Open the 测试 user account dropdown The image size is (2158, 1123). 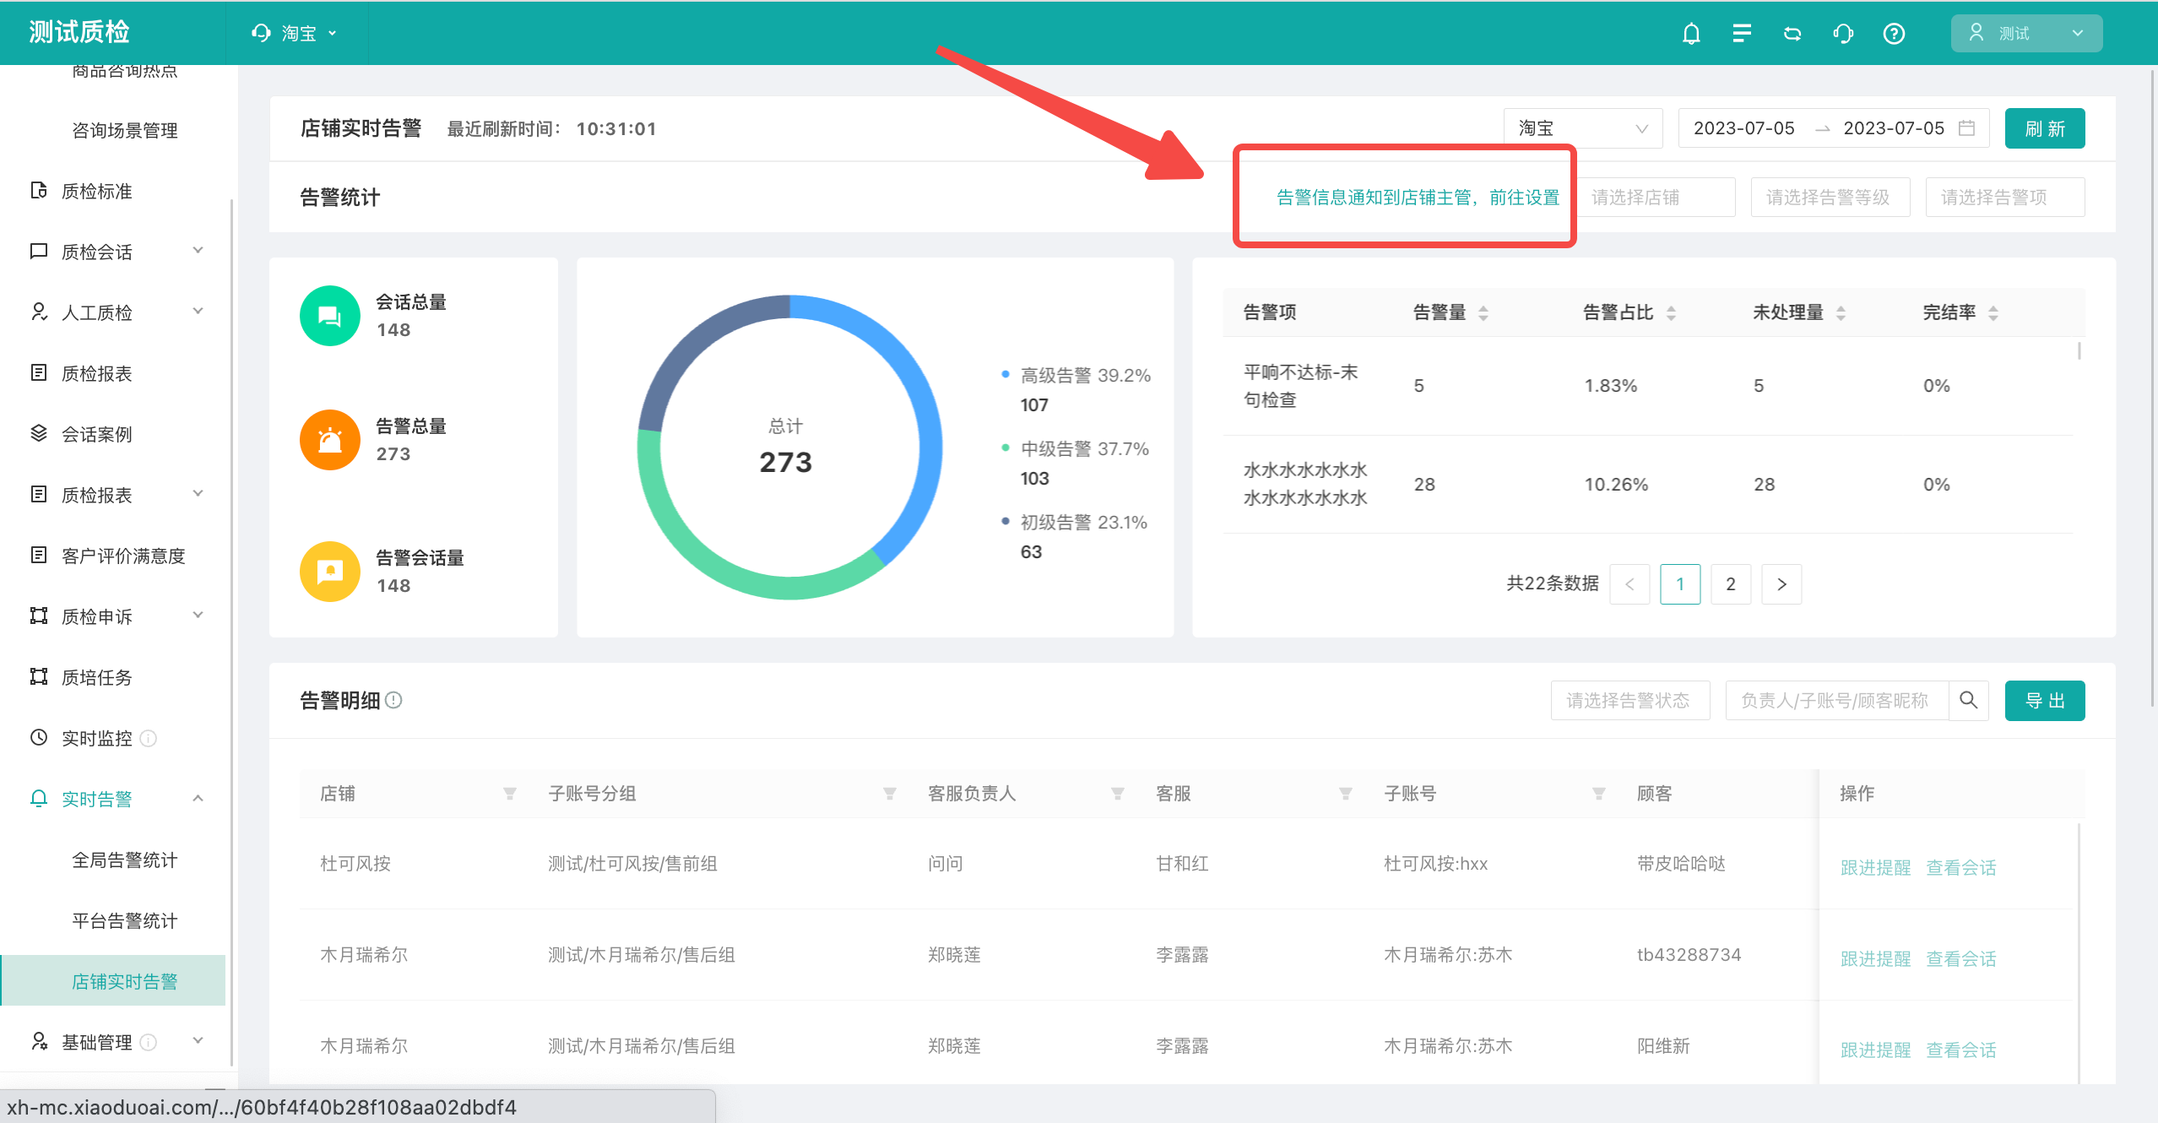[2026, 34]
